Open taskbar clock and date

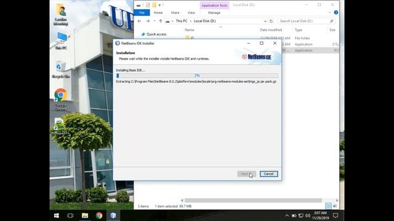320,215
